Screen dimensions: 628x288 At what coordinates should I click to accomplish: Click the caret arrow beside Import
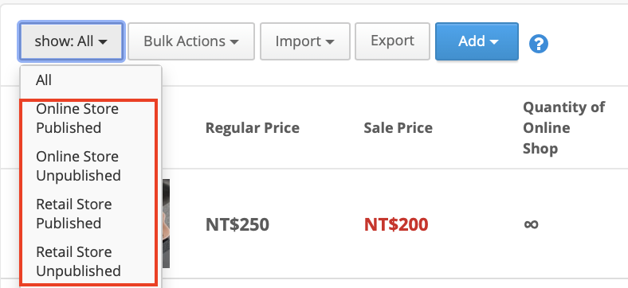click(330, 42)
